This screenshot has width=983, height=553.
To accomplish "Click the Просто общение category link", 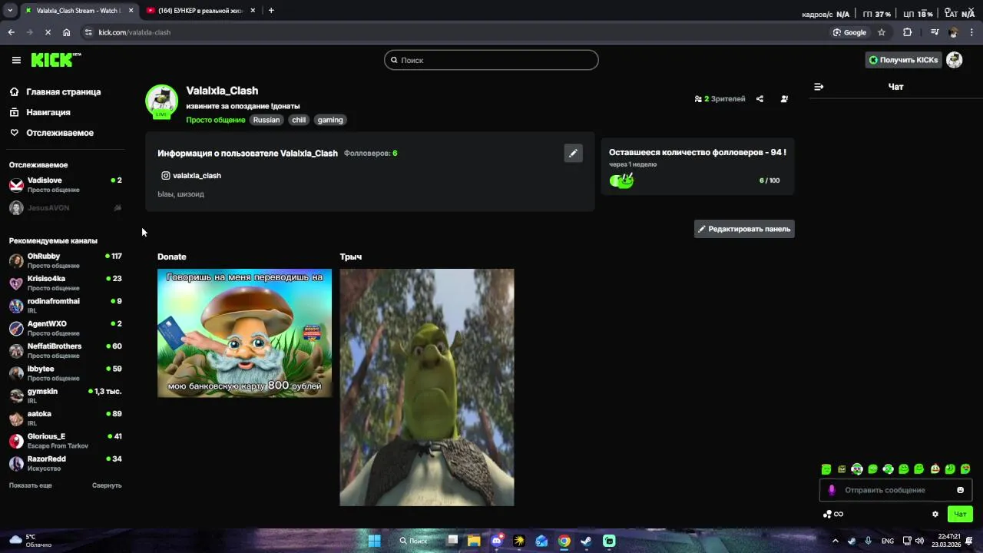I will coord(216,120).
